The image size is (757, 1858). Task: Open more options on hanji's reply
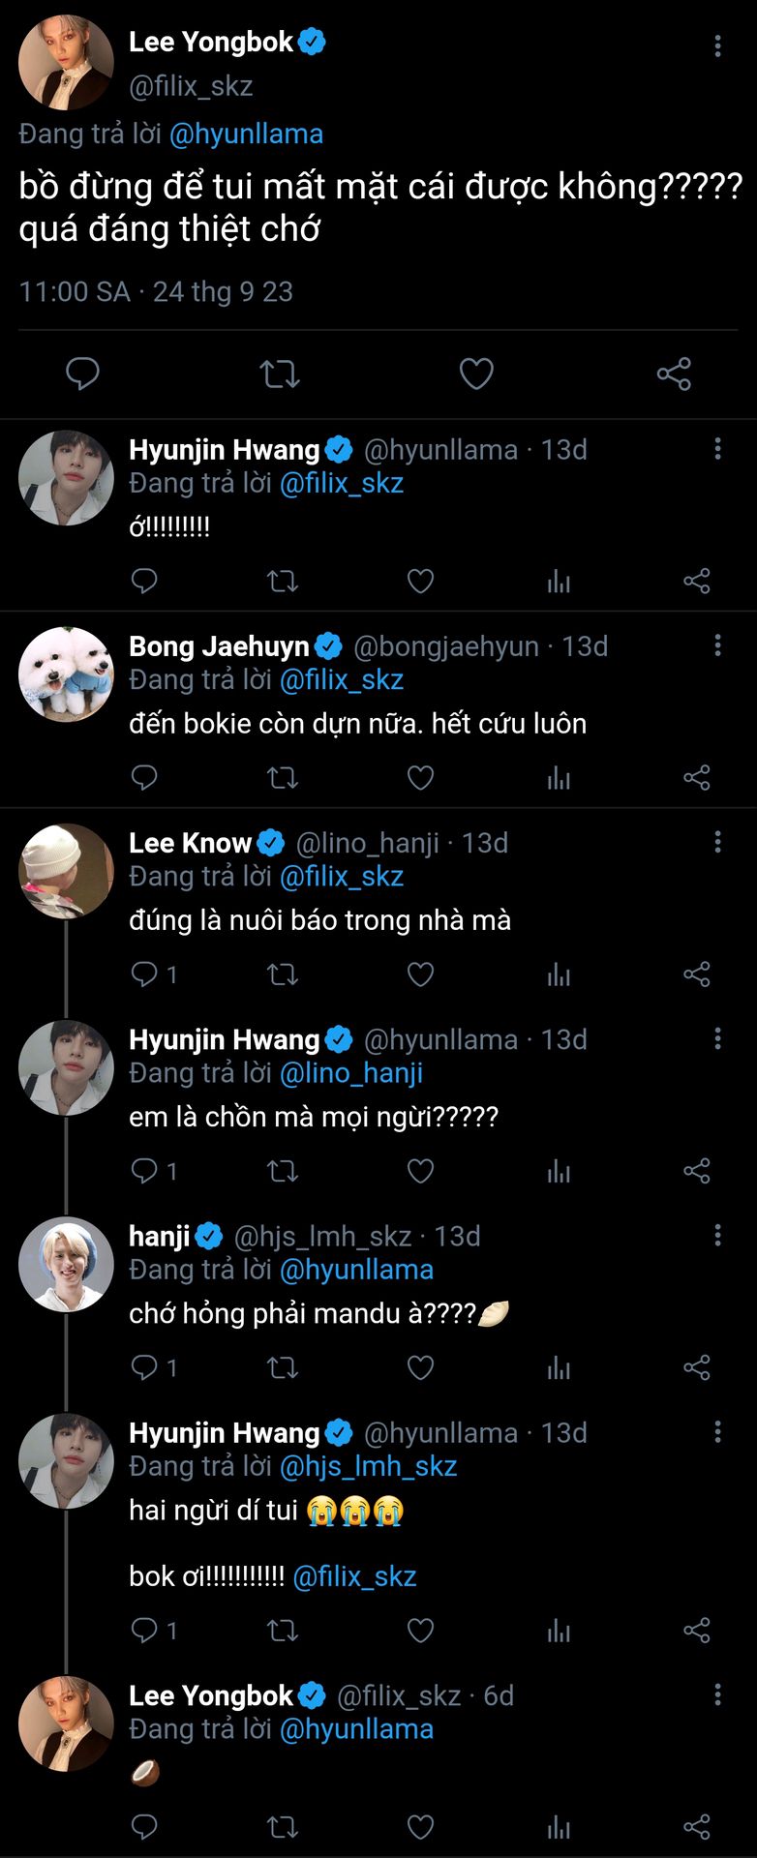717,1235
